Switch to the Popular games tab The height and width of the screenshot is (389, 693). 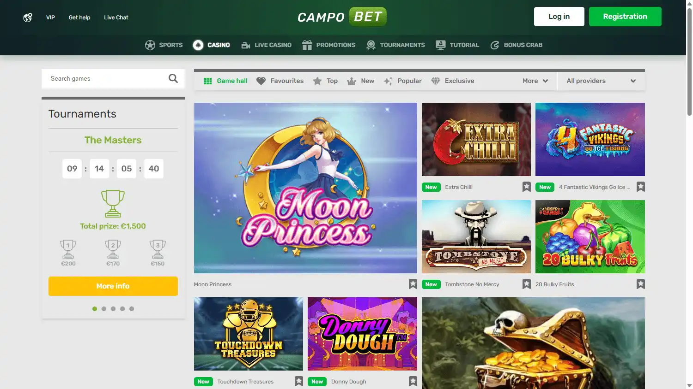tap(403, 81)
